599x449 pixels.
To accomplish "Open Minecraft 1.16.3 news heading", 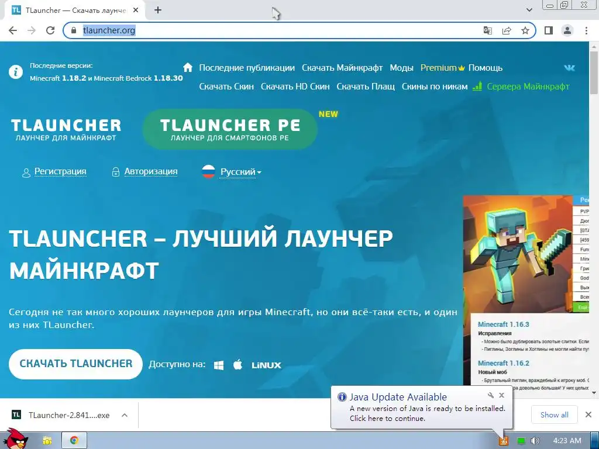I will point(504,324).
